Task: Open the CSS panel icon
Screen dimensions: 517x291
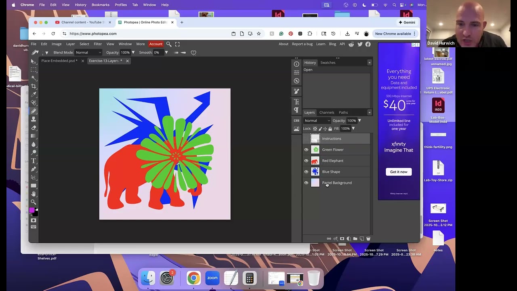Action: pyautogui.click(x=296, y=120)
